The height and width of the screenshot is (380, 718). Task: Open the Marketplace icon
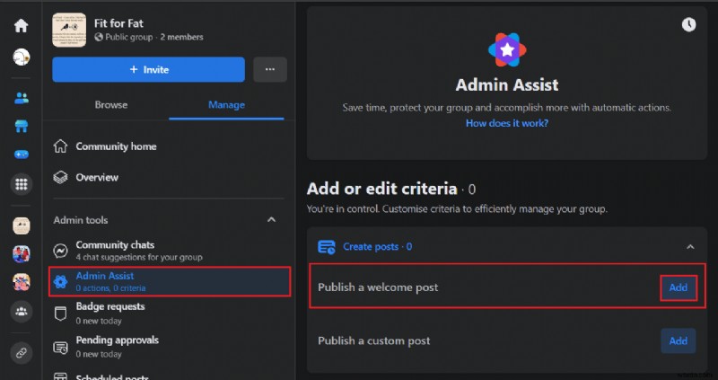pos(21,126)
